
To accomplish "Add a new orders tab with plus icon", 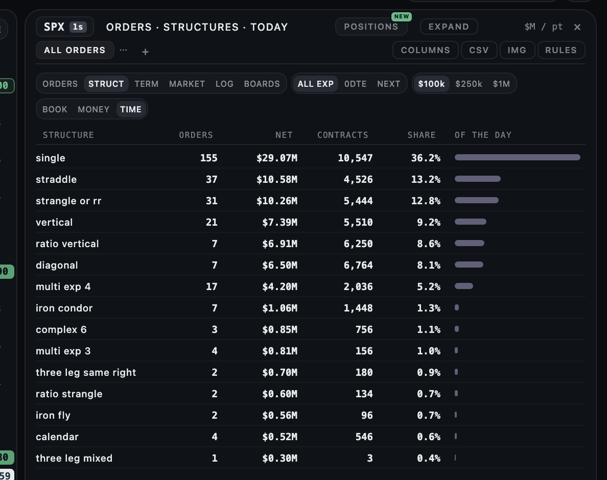I will [145, 52].
